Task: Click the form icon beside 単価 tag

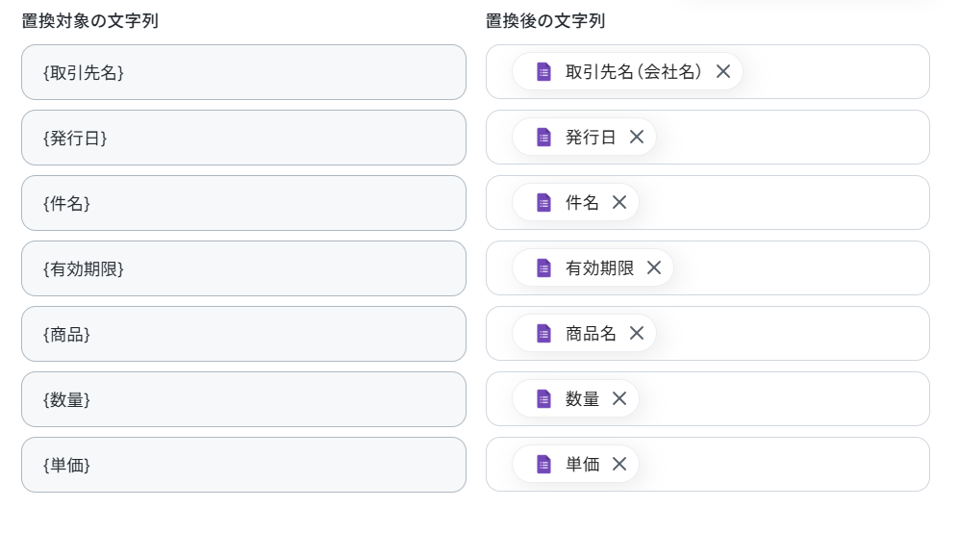Action: pos(543,465)
